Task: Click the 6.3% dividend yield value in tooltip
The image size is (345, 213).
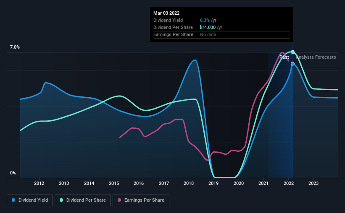Action: tap(205, 20)
